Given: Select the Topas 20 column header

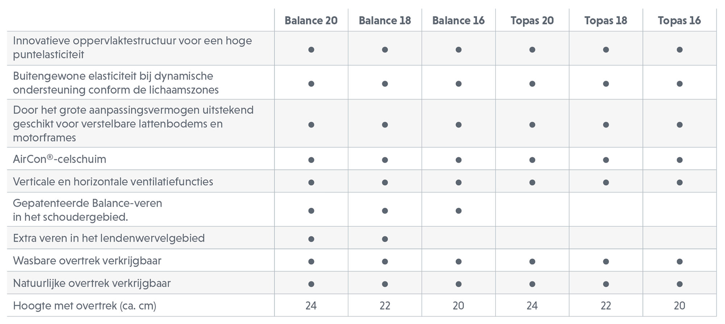Looking at the screenshot, I should (x=532, y=21).
